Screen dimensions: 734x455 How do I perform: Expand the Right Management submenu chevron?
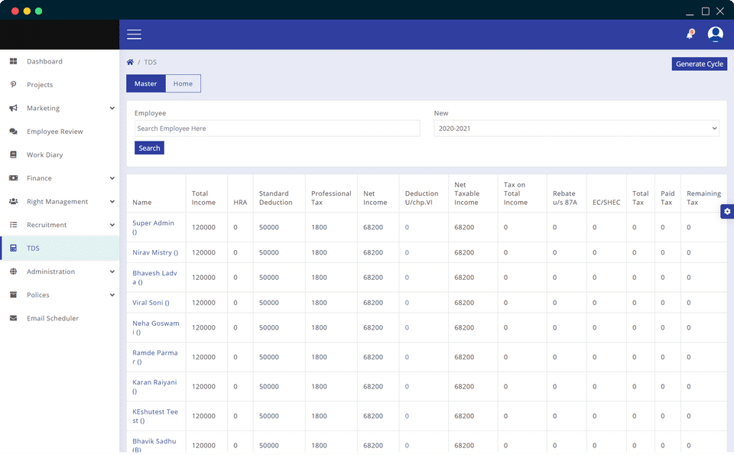pos(112,202)
